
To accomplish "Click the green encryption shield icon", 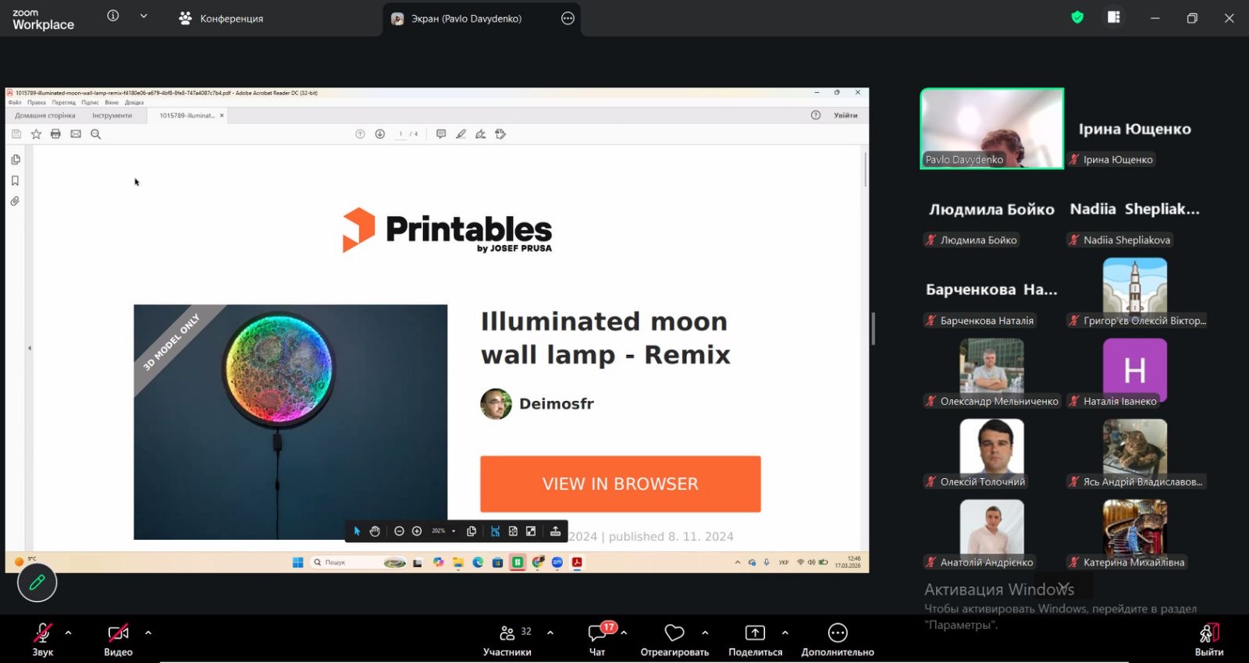I will point(1077,17).
